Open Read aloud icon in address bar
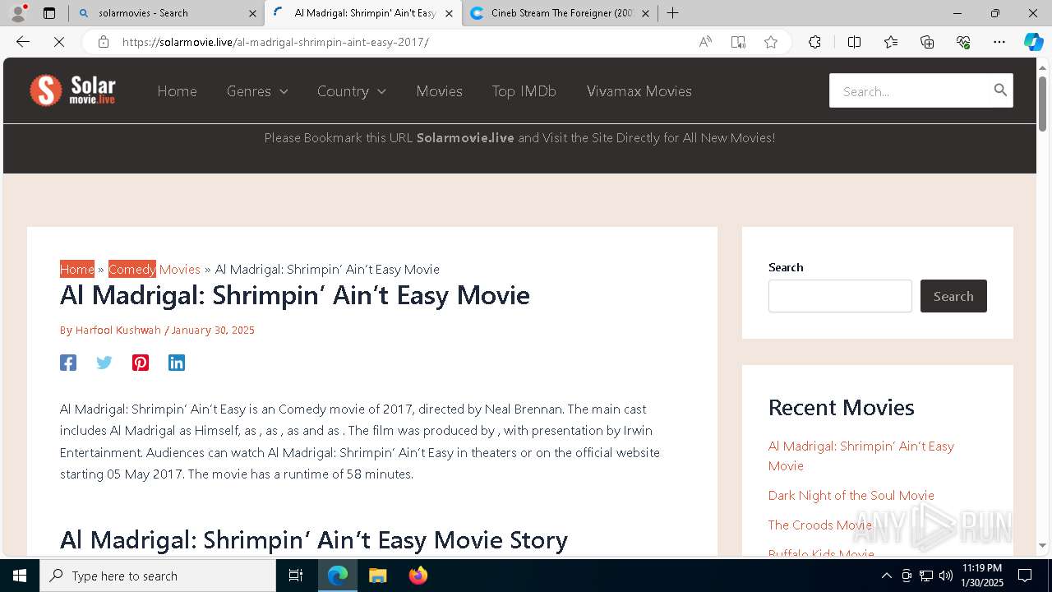This screenshot has width=1052, height=592. [x=705, y=42]
